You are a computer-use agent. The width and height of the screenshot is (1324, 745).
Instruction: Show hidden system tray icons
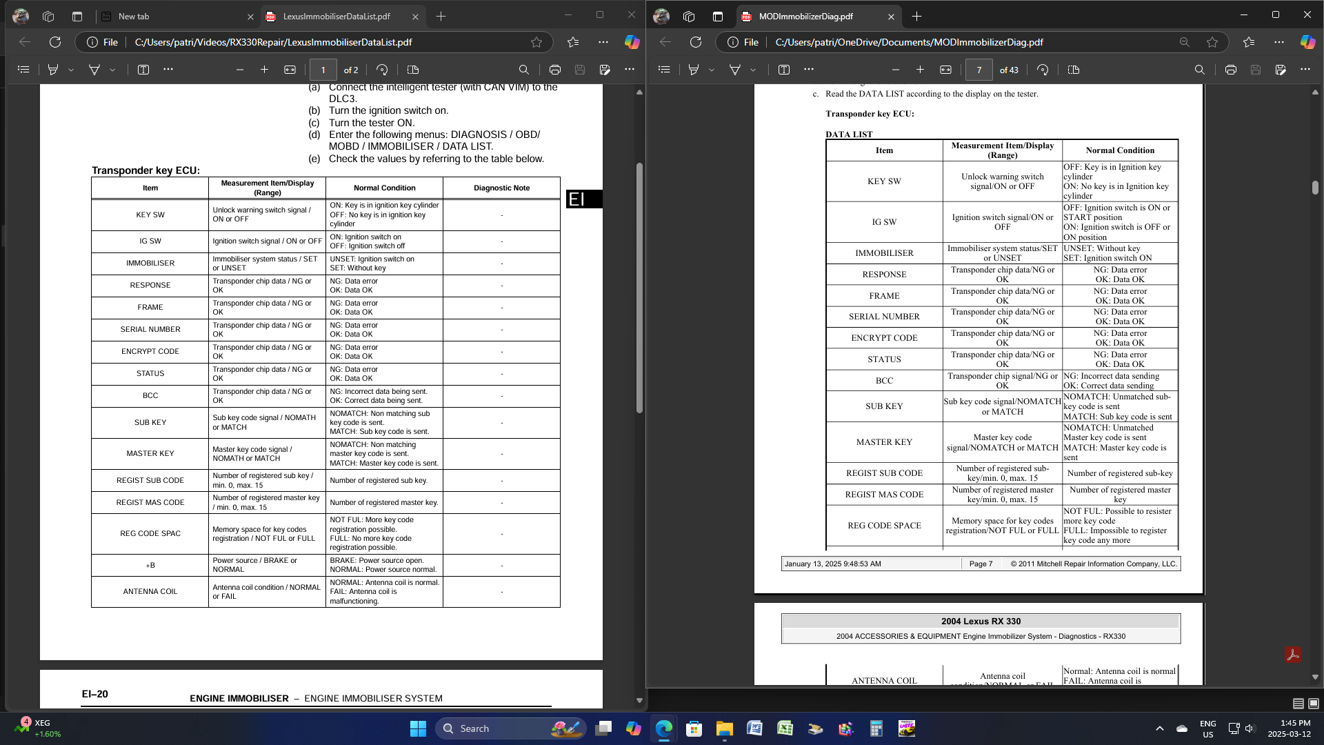click(x=1160, y=728)
